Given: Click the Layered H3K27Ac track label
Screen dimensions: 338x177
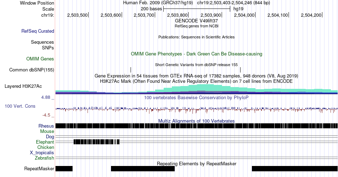Looking at the screenshot, I should 23,86.
